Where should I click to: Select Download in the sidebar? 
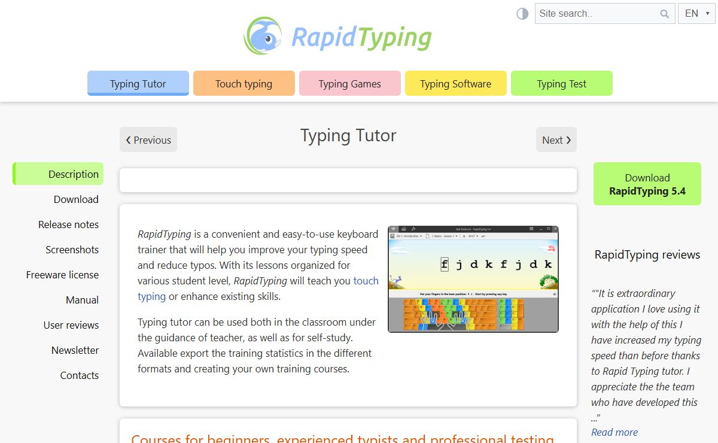[76, 199]
